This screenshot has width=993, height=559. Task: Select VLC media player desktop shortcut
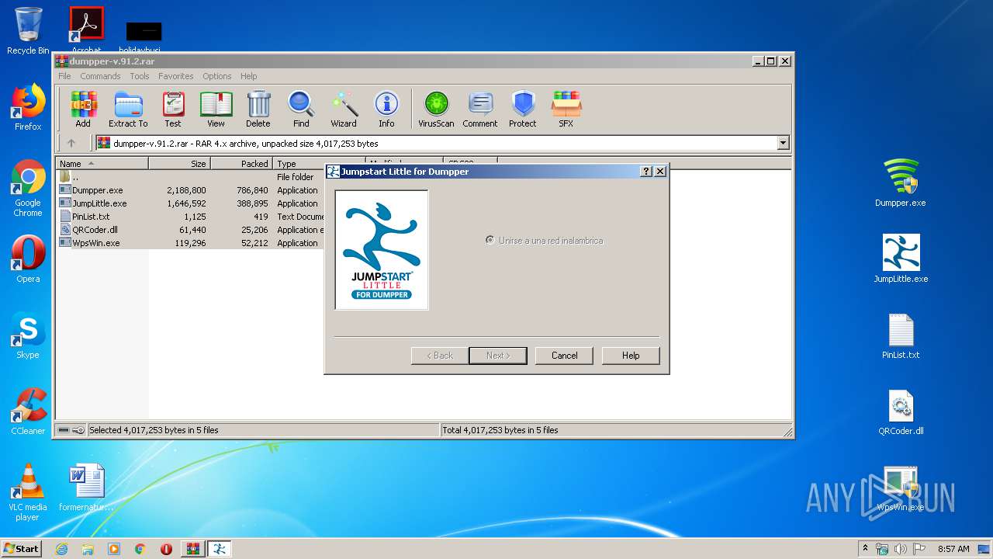click(x=28, y=492)
